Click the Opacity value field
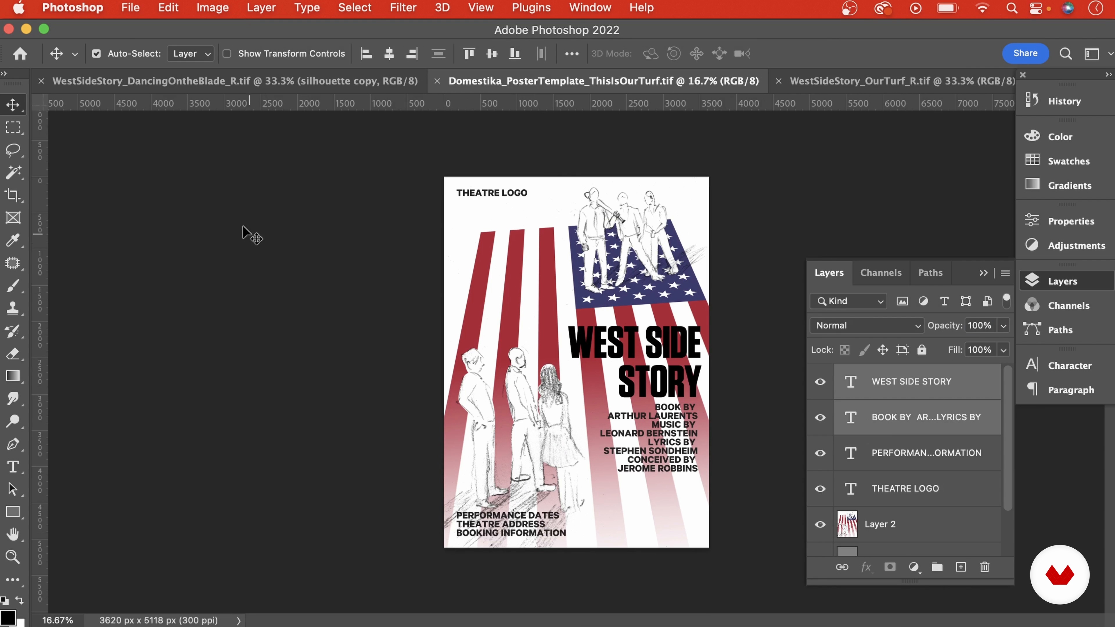Screen dimensions: 1115x627 [980, 325]
